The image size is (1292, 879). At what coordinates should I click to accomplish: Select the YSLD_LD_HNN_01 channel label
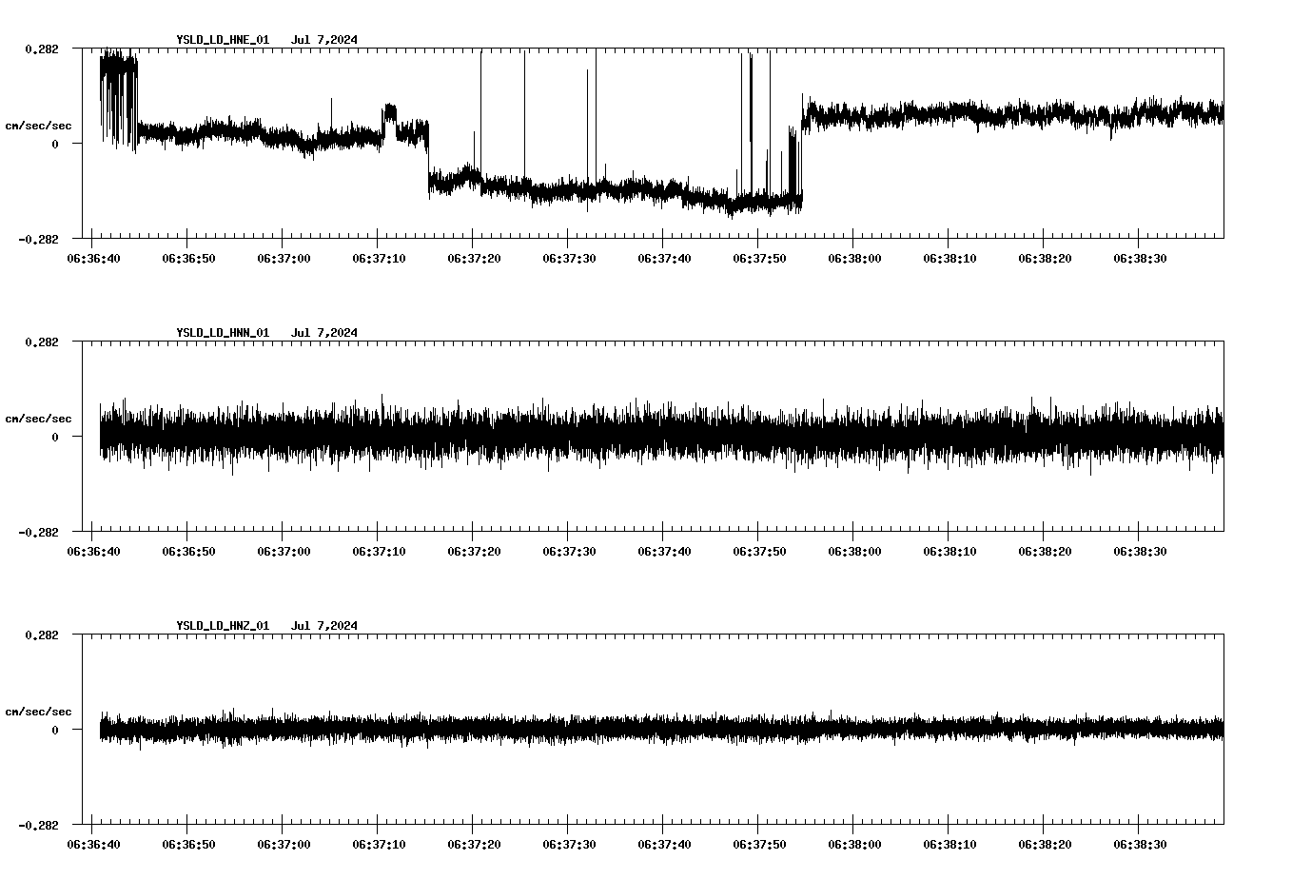(x=221, y=333)
